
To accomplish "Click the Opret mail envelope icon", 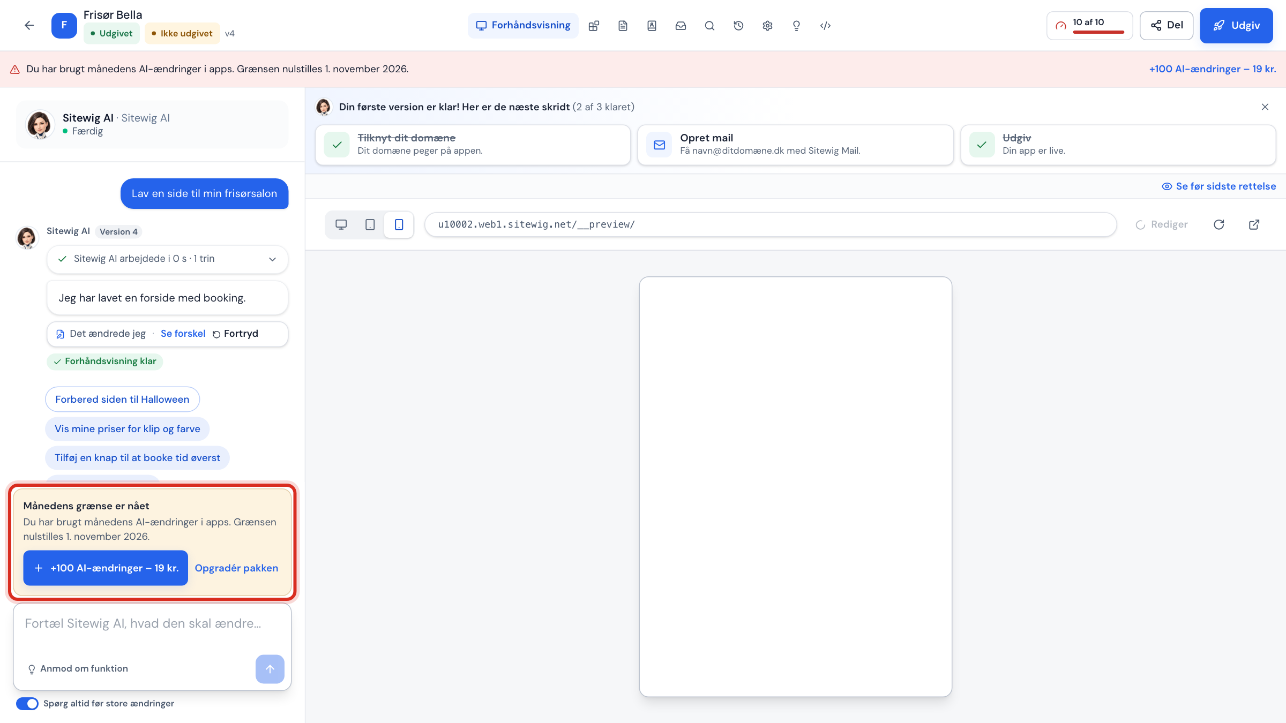I will click(x=659, y=145).
